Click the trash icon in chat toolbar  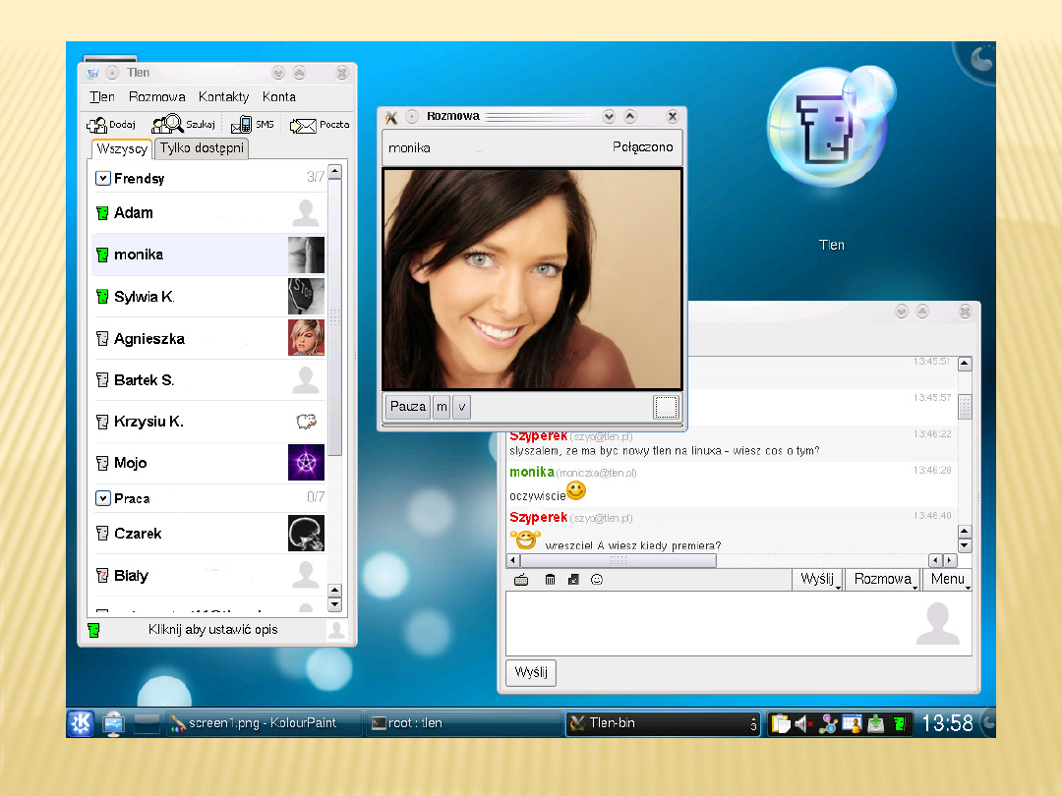(x=550, y=580)
